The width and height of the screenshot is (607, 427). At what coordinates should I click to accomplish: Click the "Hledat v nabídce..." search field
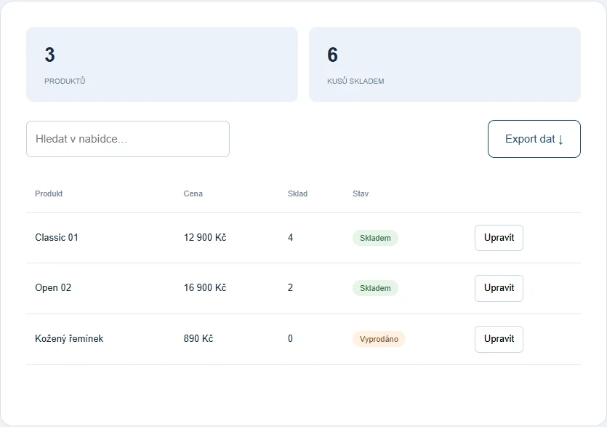coord(128,139)
